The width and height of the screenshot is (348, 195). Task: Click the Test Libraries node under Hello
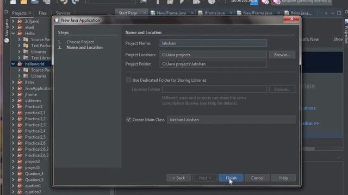[x=41, y=58]
